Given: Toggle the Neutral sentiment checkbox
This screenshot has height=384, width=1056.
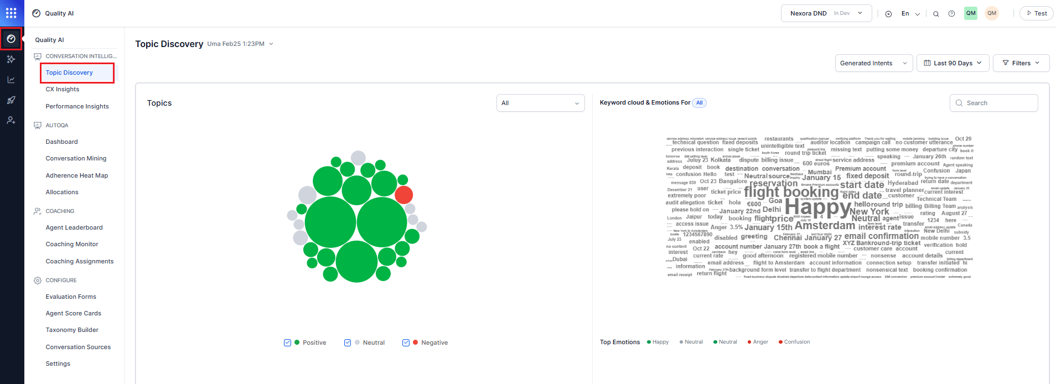Looking at the screenshot, I should click(348, 343).
